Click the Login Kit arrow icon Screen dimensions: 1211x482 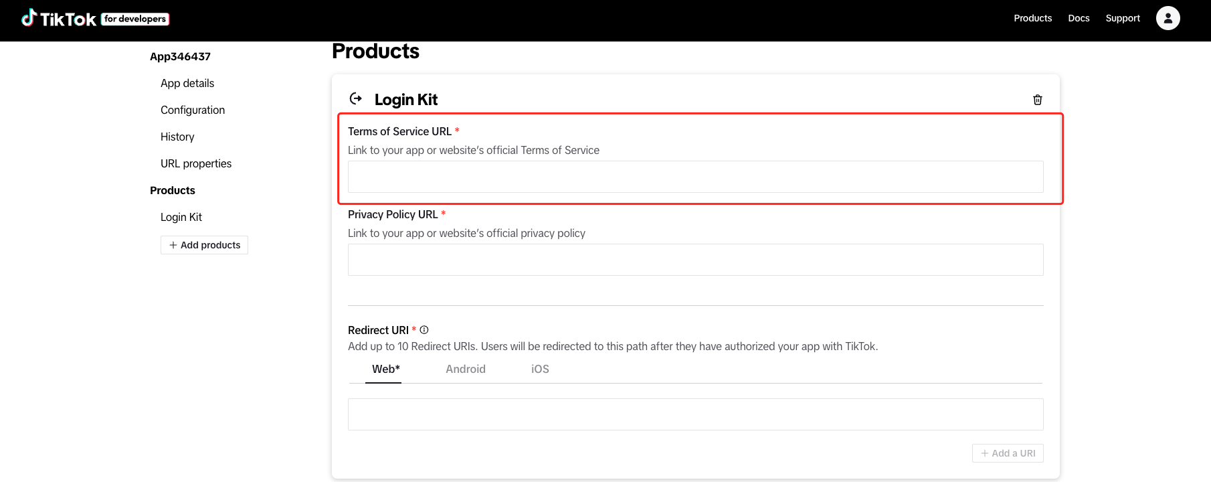pyautogui.click(x=356, y=99)
